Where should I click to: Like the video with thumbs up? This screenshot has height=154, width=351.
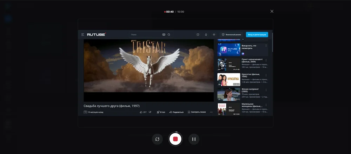pos(141,112)
